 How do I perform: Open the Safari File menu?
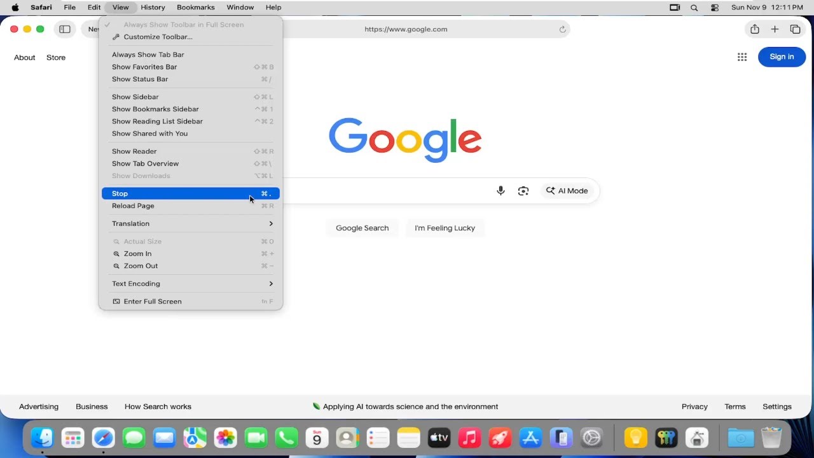pyautogui.click(x=70, y=8)
